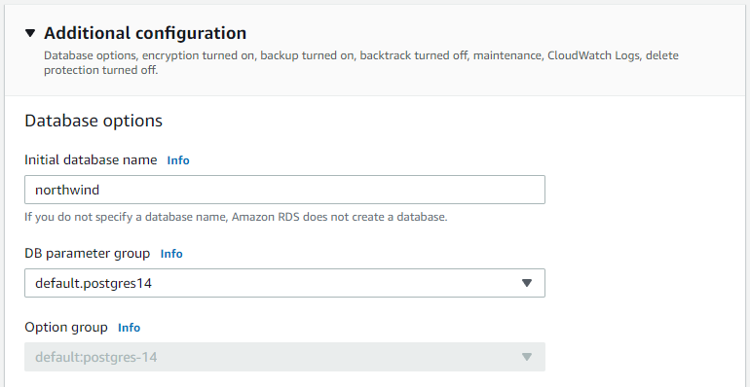The image size is (750, 387).
Task: Click the "DB parameter group" field label
Action: click(x=87, y=253)
